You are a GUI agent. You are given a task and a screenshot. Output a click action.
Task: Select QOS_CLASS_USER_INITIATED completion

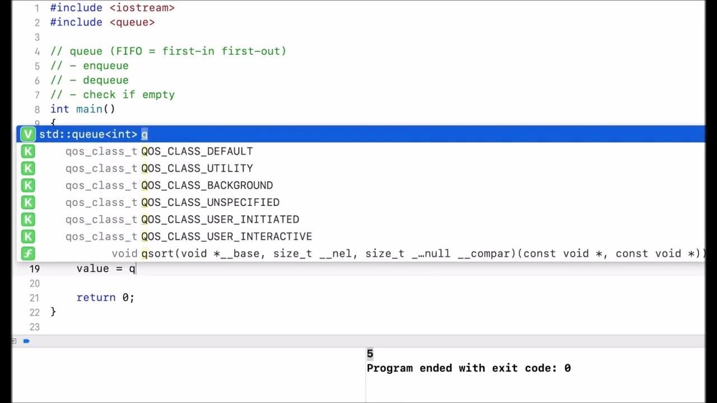point(361,219)
